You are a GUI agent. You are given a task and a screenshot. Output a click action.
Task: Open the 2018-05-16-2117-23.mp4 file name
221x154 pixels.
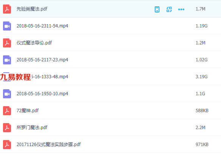pos(42,60)
